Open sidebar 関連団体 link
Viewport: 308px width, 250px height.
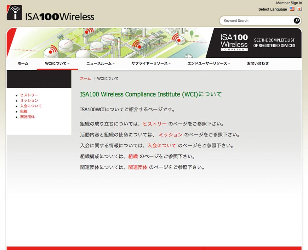pyautogui.click(x=27, y=117)
